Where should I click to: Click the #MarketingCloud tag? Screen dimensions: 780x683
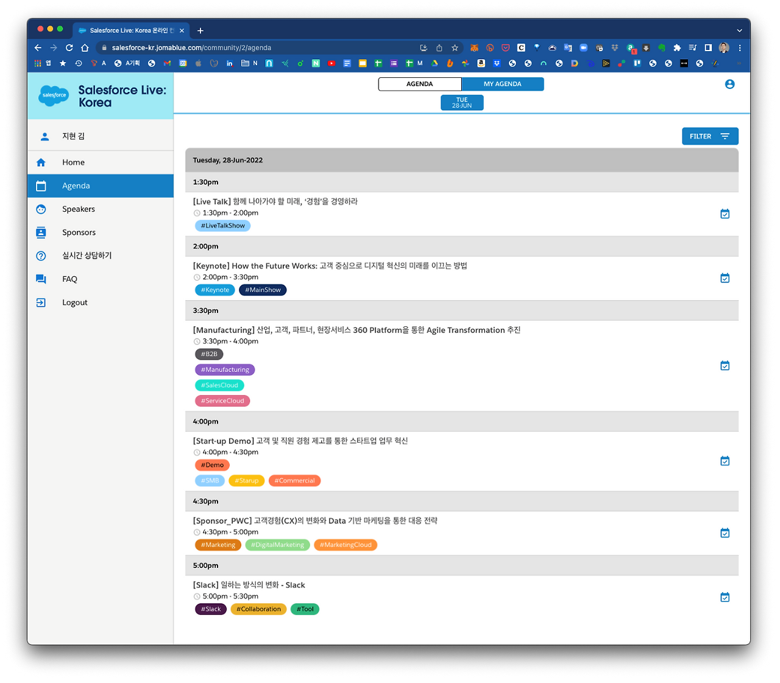[346, 545]
